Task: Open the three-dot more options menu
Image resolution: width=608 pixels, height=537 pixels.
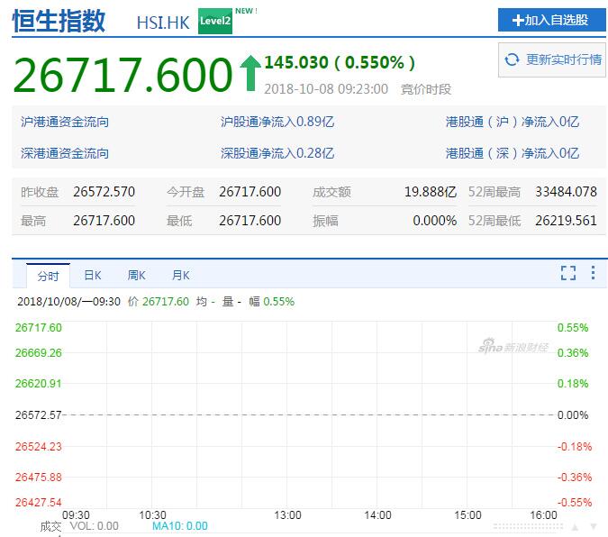Action: 593,273
